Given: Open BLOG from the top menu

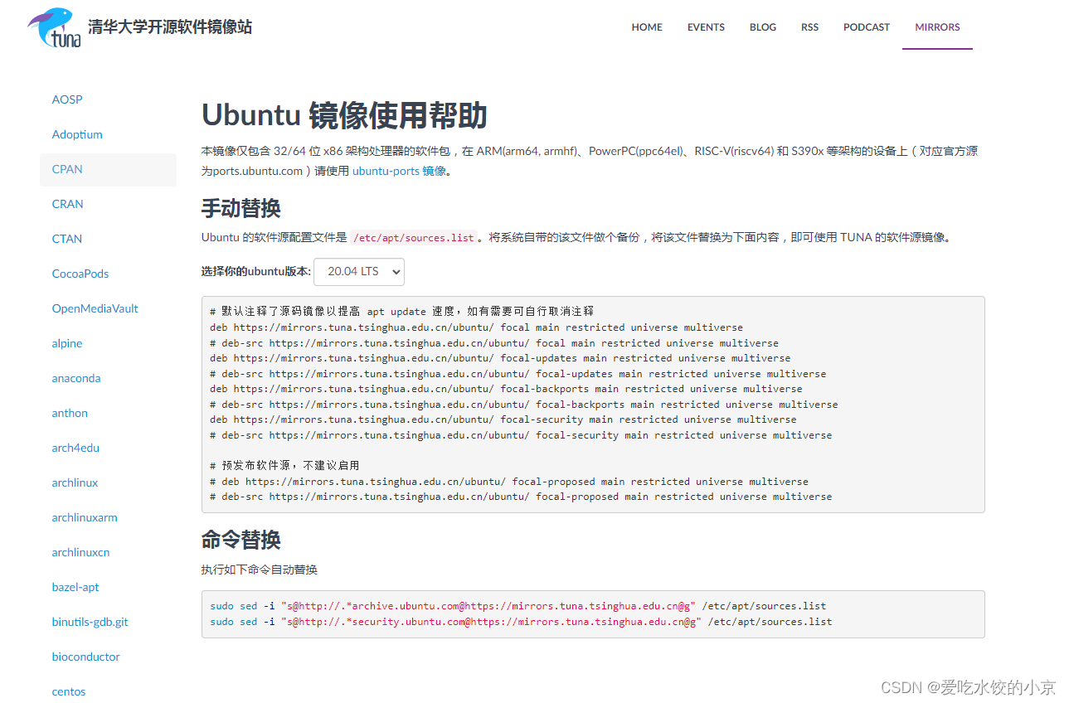Looking at the screenshot, I should tap(763, 27).
